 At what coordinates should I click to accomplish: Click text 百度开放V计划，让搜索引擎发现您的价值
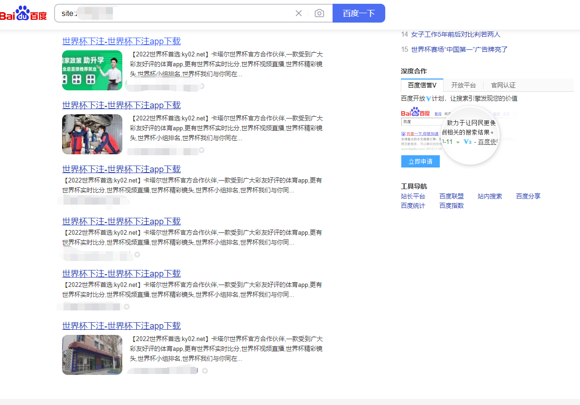click(459, 98)
